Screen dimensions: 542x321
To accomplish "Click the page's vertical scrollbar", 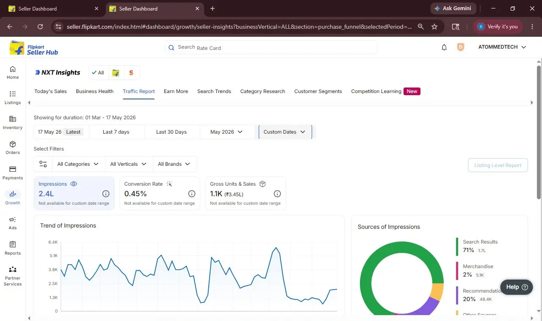I will (539, 132).
